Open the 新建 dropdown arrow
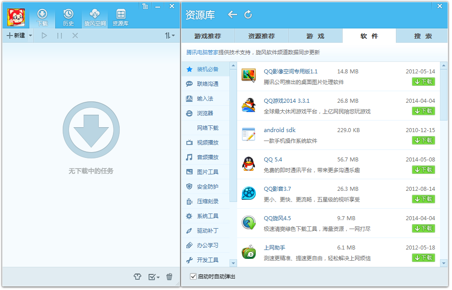This screenshot has width=452, height=290. tap(30, 36)
